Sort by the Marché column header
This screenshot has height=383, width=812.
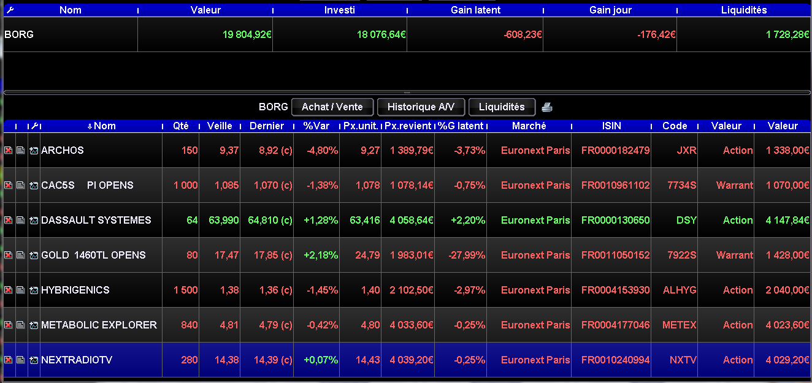(x=529, y=126)
